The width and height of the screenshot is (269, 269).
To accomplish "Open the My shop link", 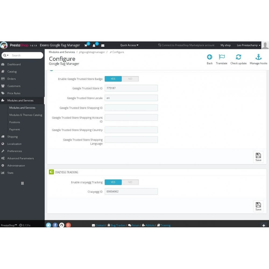I will coord(225,45).
